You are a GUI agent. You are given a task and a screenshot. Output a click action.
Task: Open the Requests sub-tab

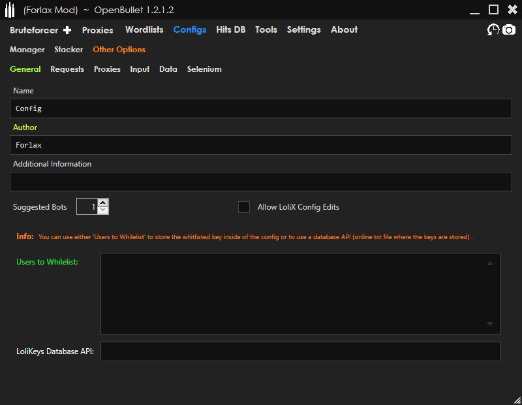[x=67, y=69]
